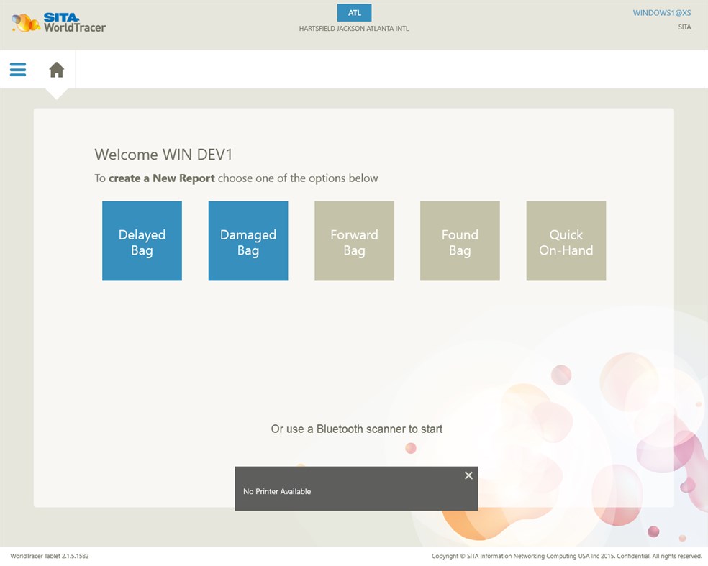This screenshot has width=708, height=566.
Task: Select the blue ATL station code badge
Action: pos(354,12)
